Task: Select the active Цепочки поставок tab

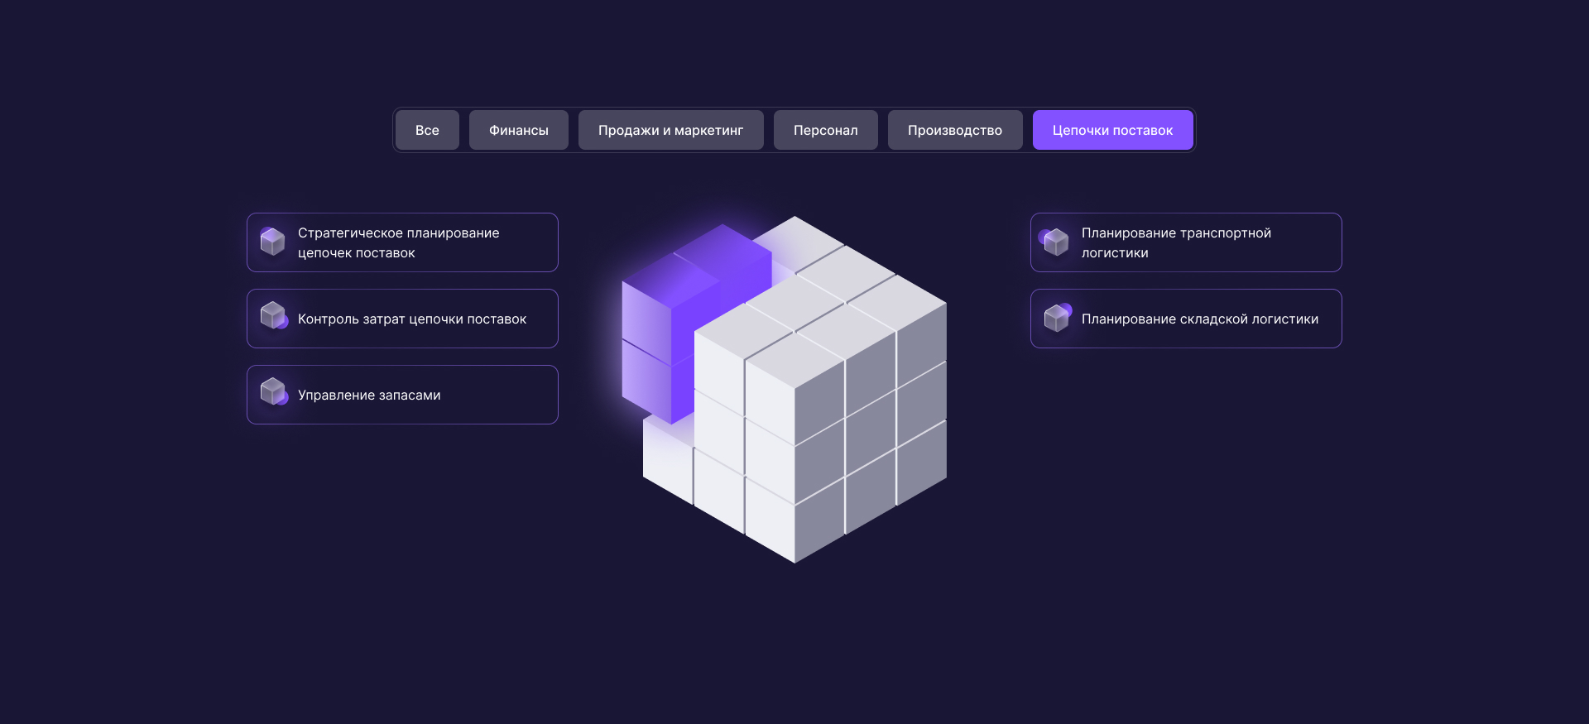Action: [x=1112, y=131]
